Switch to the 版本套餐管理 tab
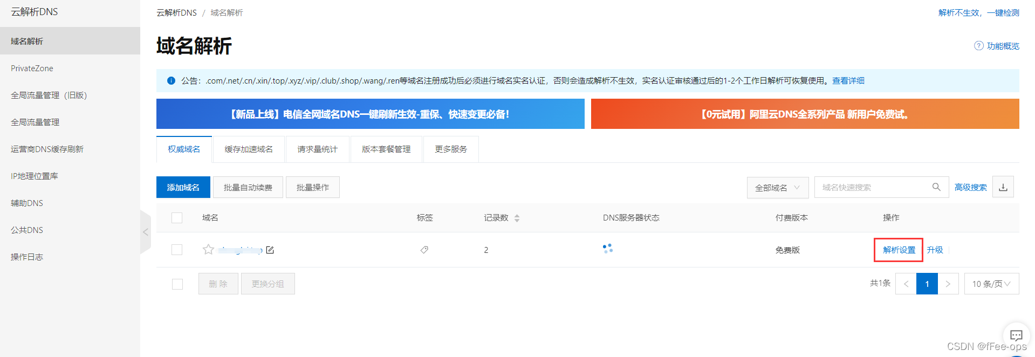Viewport: 1035px width, 357px height. [386, 149]
